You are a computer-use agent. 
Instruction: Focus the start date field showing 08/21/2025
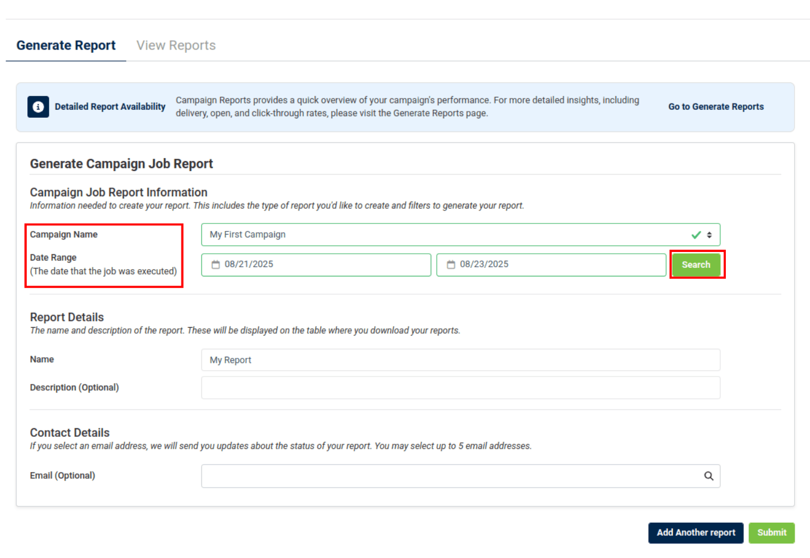coord(324,264)
